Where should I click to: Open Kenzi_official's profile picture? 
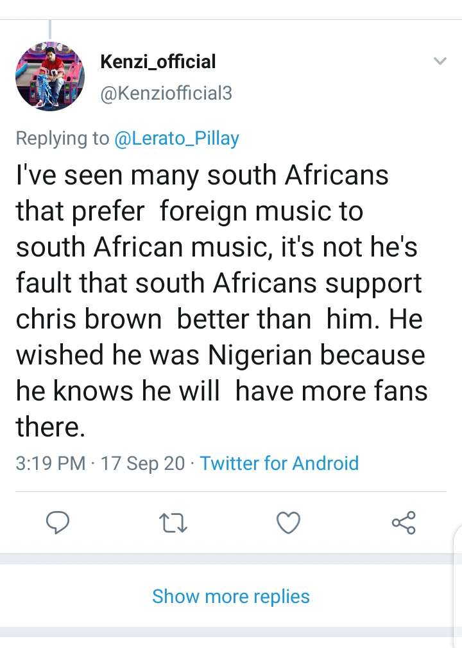50,76
